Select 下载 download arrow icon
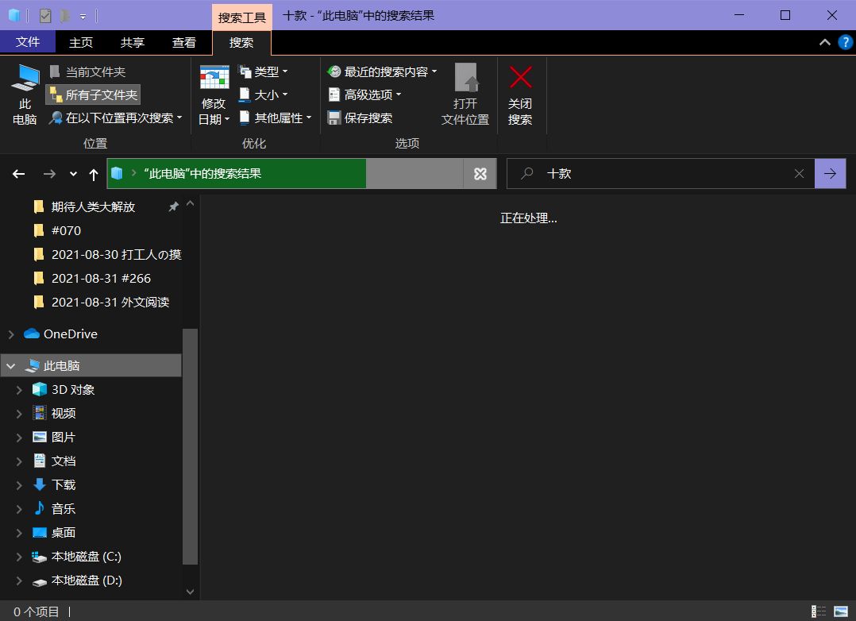The image size is (856, 621). click(40, 484)
